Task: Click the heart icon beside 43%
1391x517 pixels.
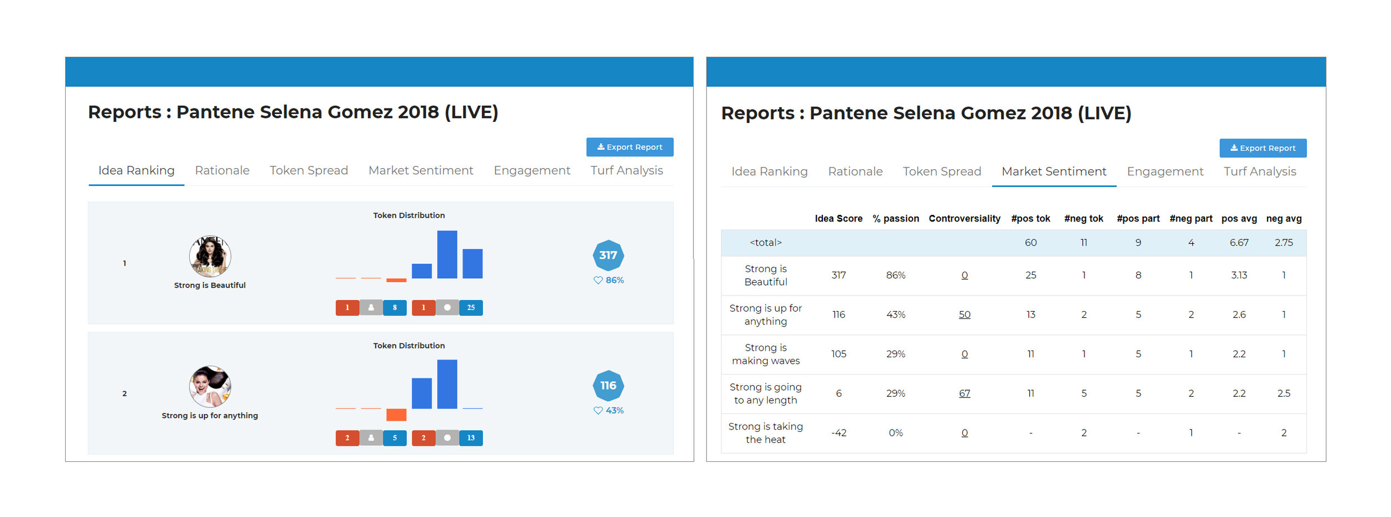Action: 598,411
